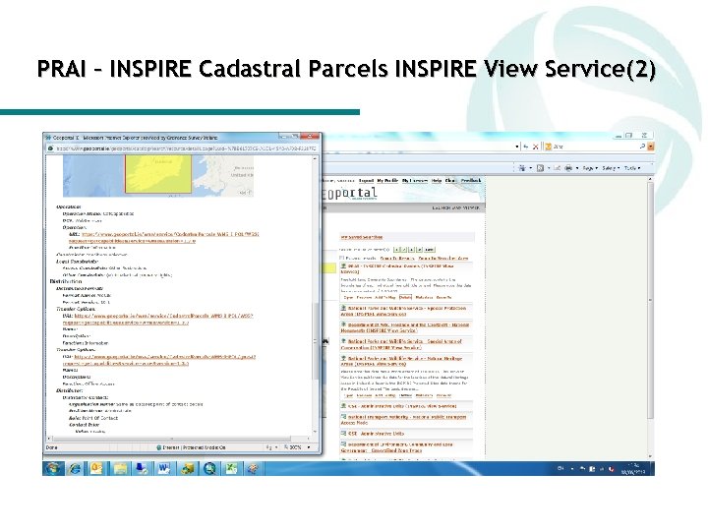Click the Logout link in geoportal header
The height and width of the screenshot is (531, 708).
(366, 181)
